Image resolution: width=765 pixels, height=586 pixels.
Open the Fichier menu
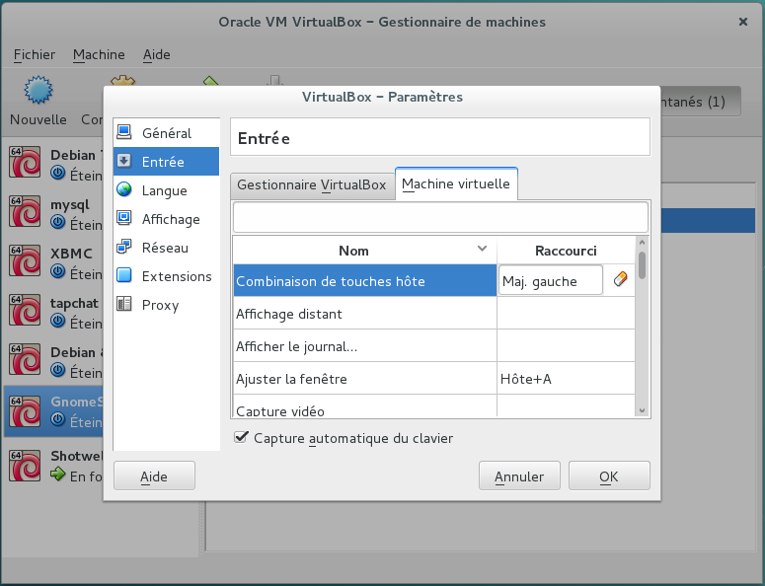coord(35,54)
